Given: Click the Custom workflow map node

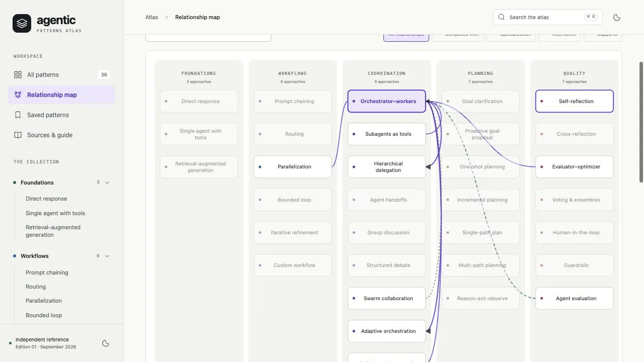Looking at the screenshot, I should coord(293,265).
